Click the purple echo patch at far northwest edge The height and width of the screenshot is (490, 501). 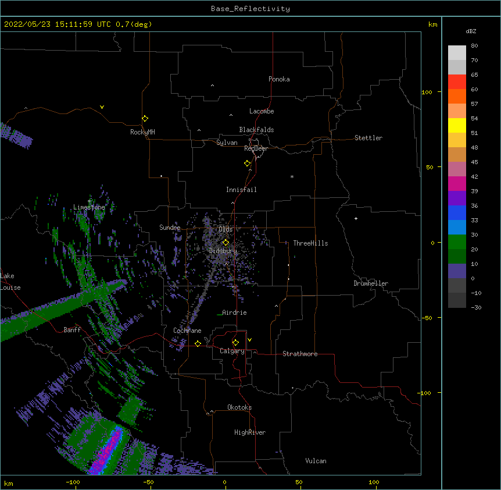click(x=15, y=136)
